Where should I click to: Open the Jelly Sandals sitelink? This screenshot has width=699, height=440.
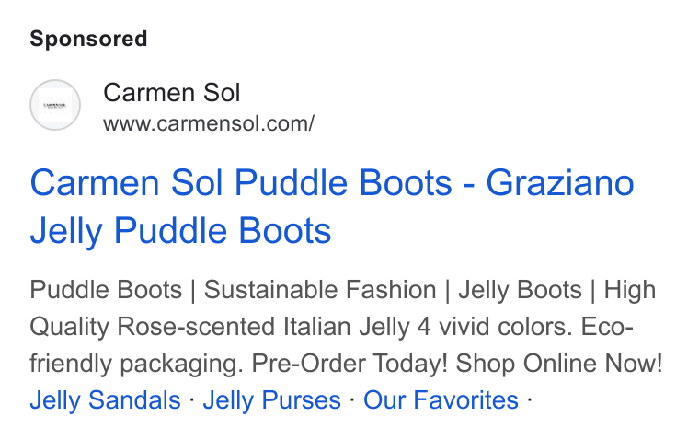105,399
